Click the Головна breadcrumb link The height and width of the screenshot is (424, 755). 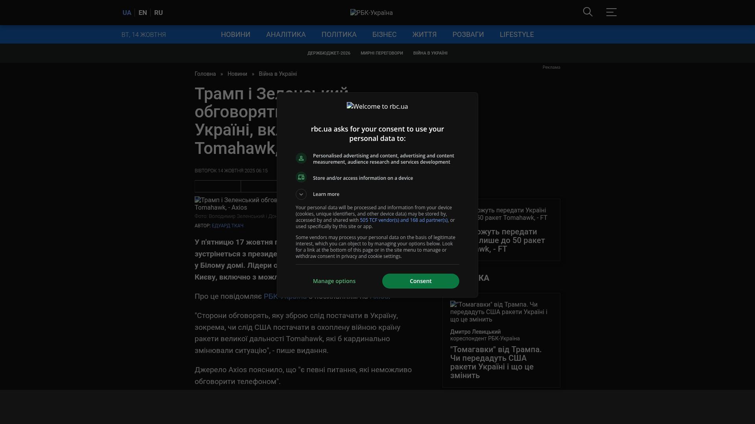click(205, 74)
